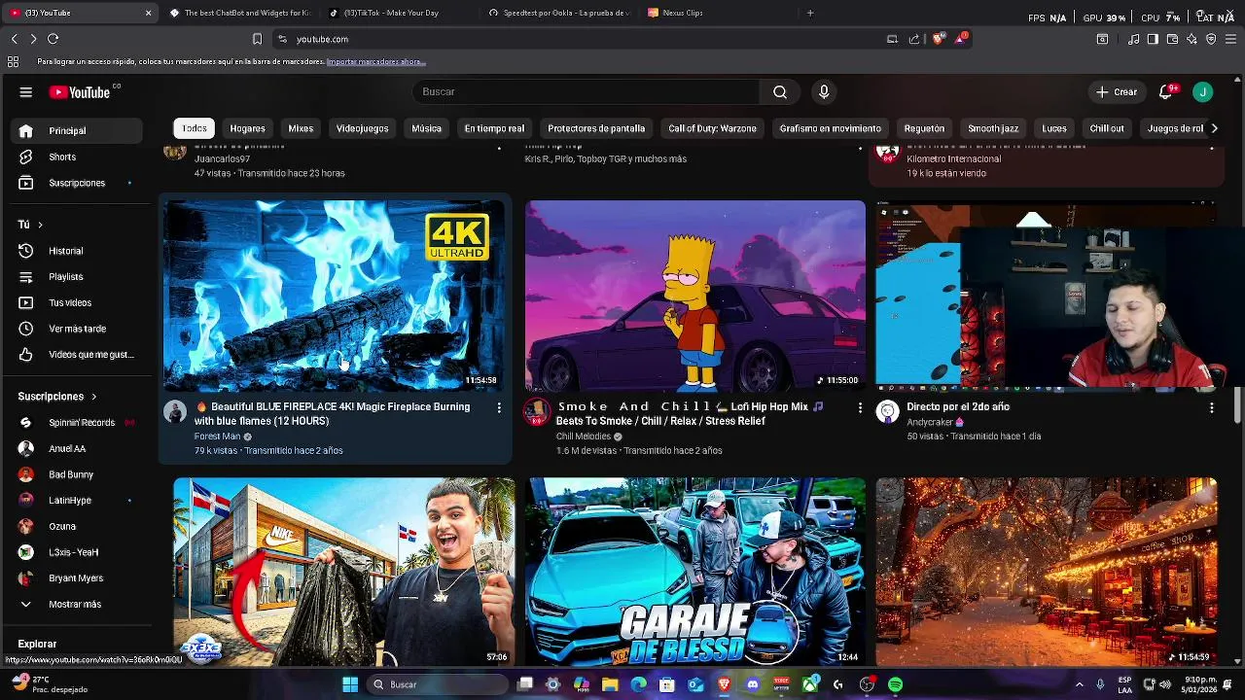Open the YouTube hamburger guide menu
Screen dimensions: 1245x700
click(26, 92)
